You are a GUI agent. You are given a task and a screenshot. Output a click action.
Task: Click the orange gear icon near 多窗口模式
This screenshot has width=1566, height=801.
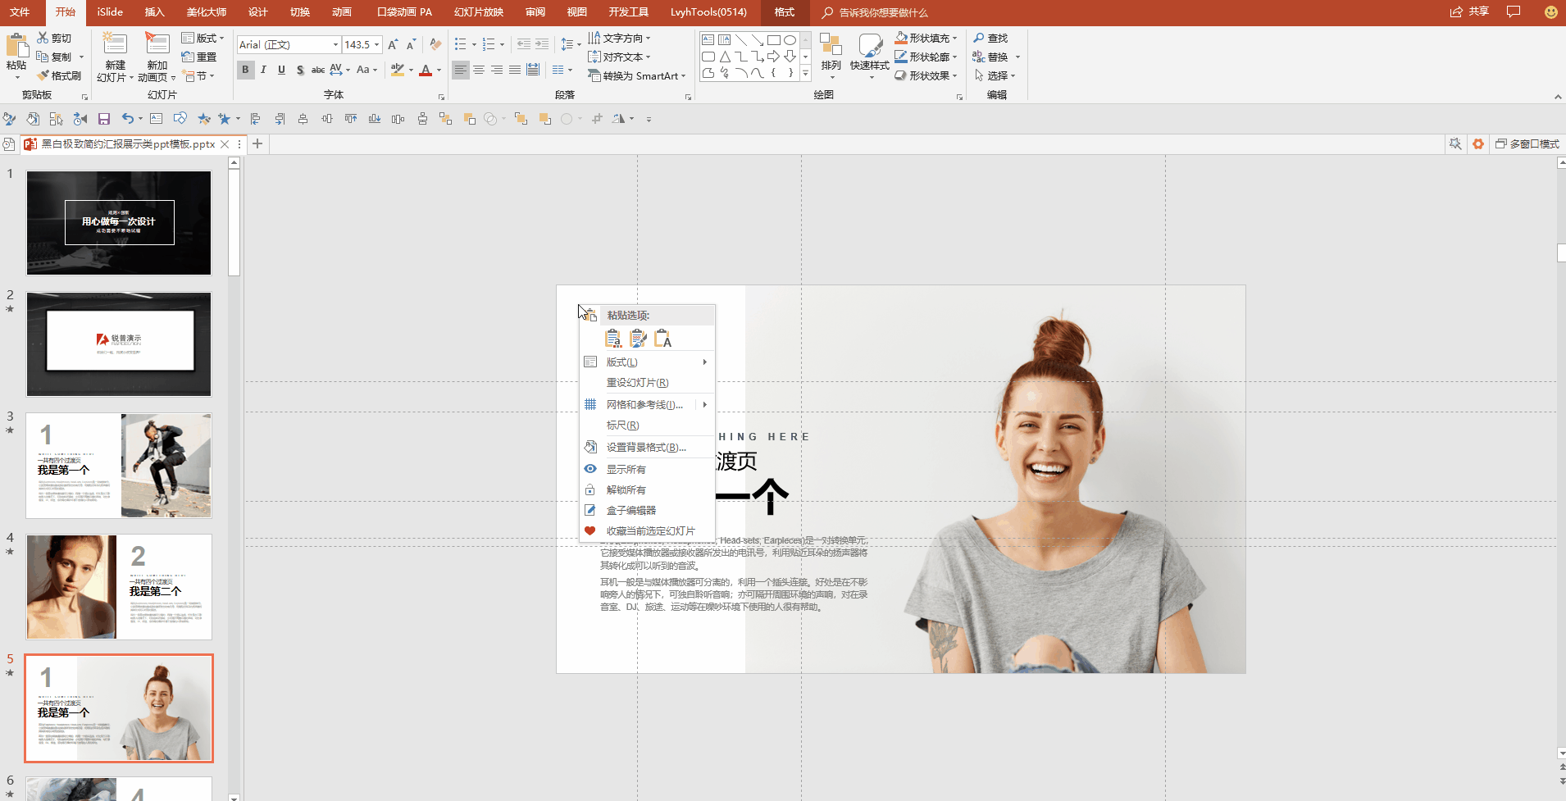1478,144
